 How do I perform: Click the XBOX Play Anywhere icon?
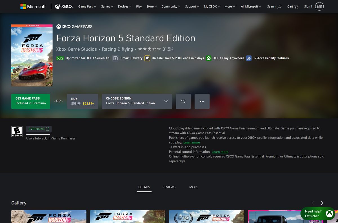click(208, 58)
